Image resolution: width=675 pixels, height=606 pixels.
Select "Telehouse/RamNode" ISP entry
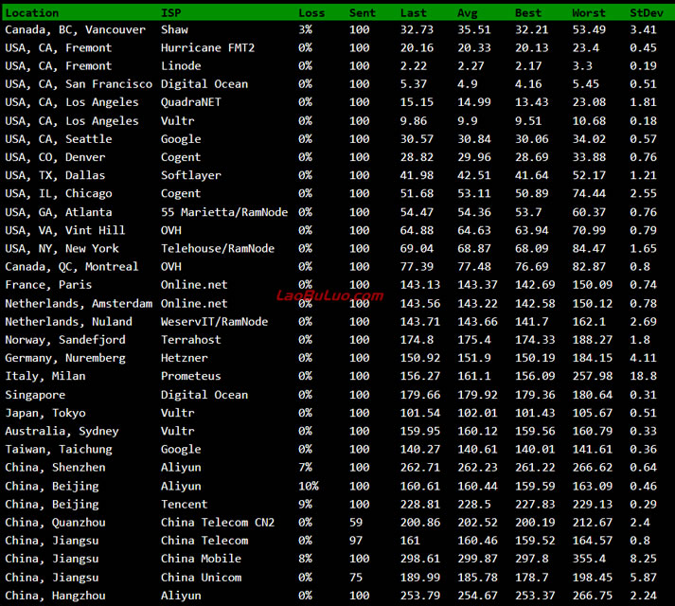coord(218,248)
